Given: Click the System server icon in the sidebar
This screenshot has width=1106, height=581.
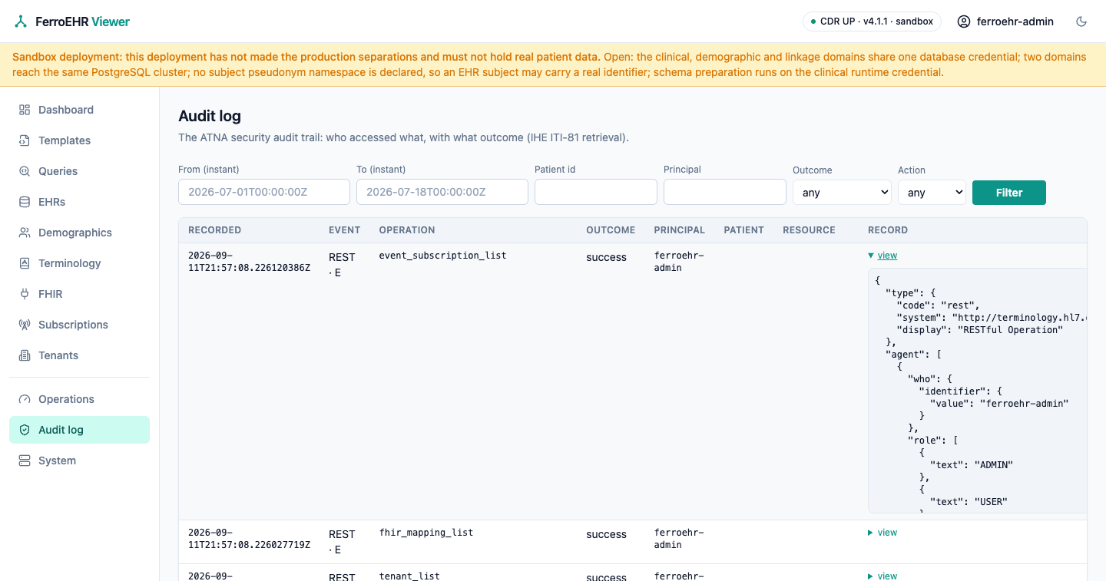Looking at the screenshot, I should point(25,461).
